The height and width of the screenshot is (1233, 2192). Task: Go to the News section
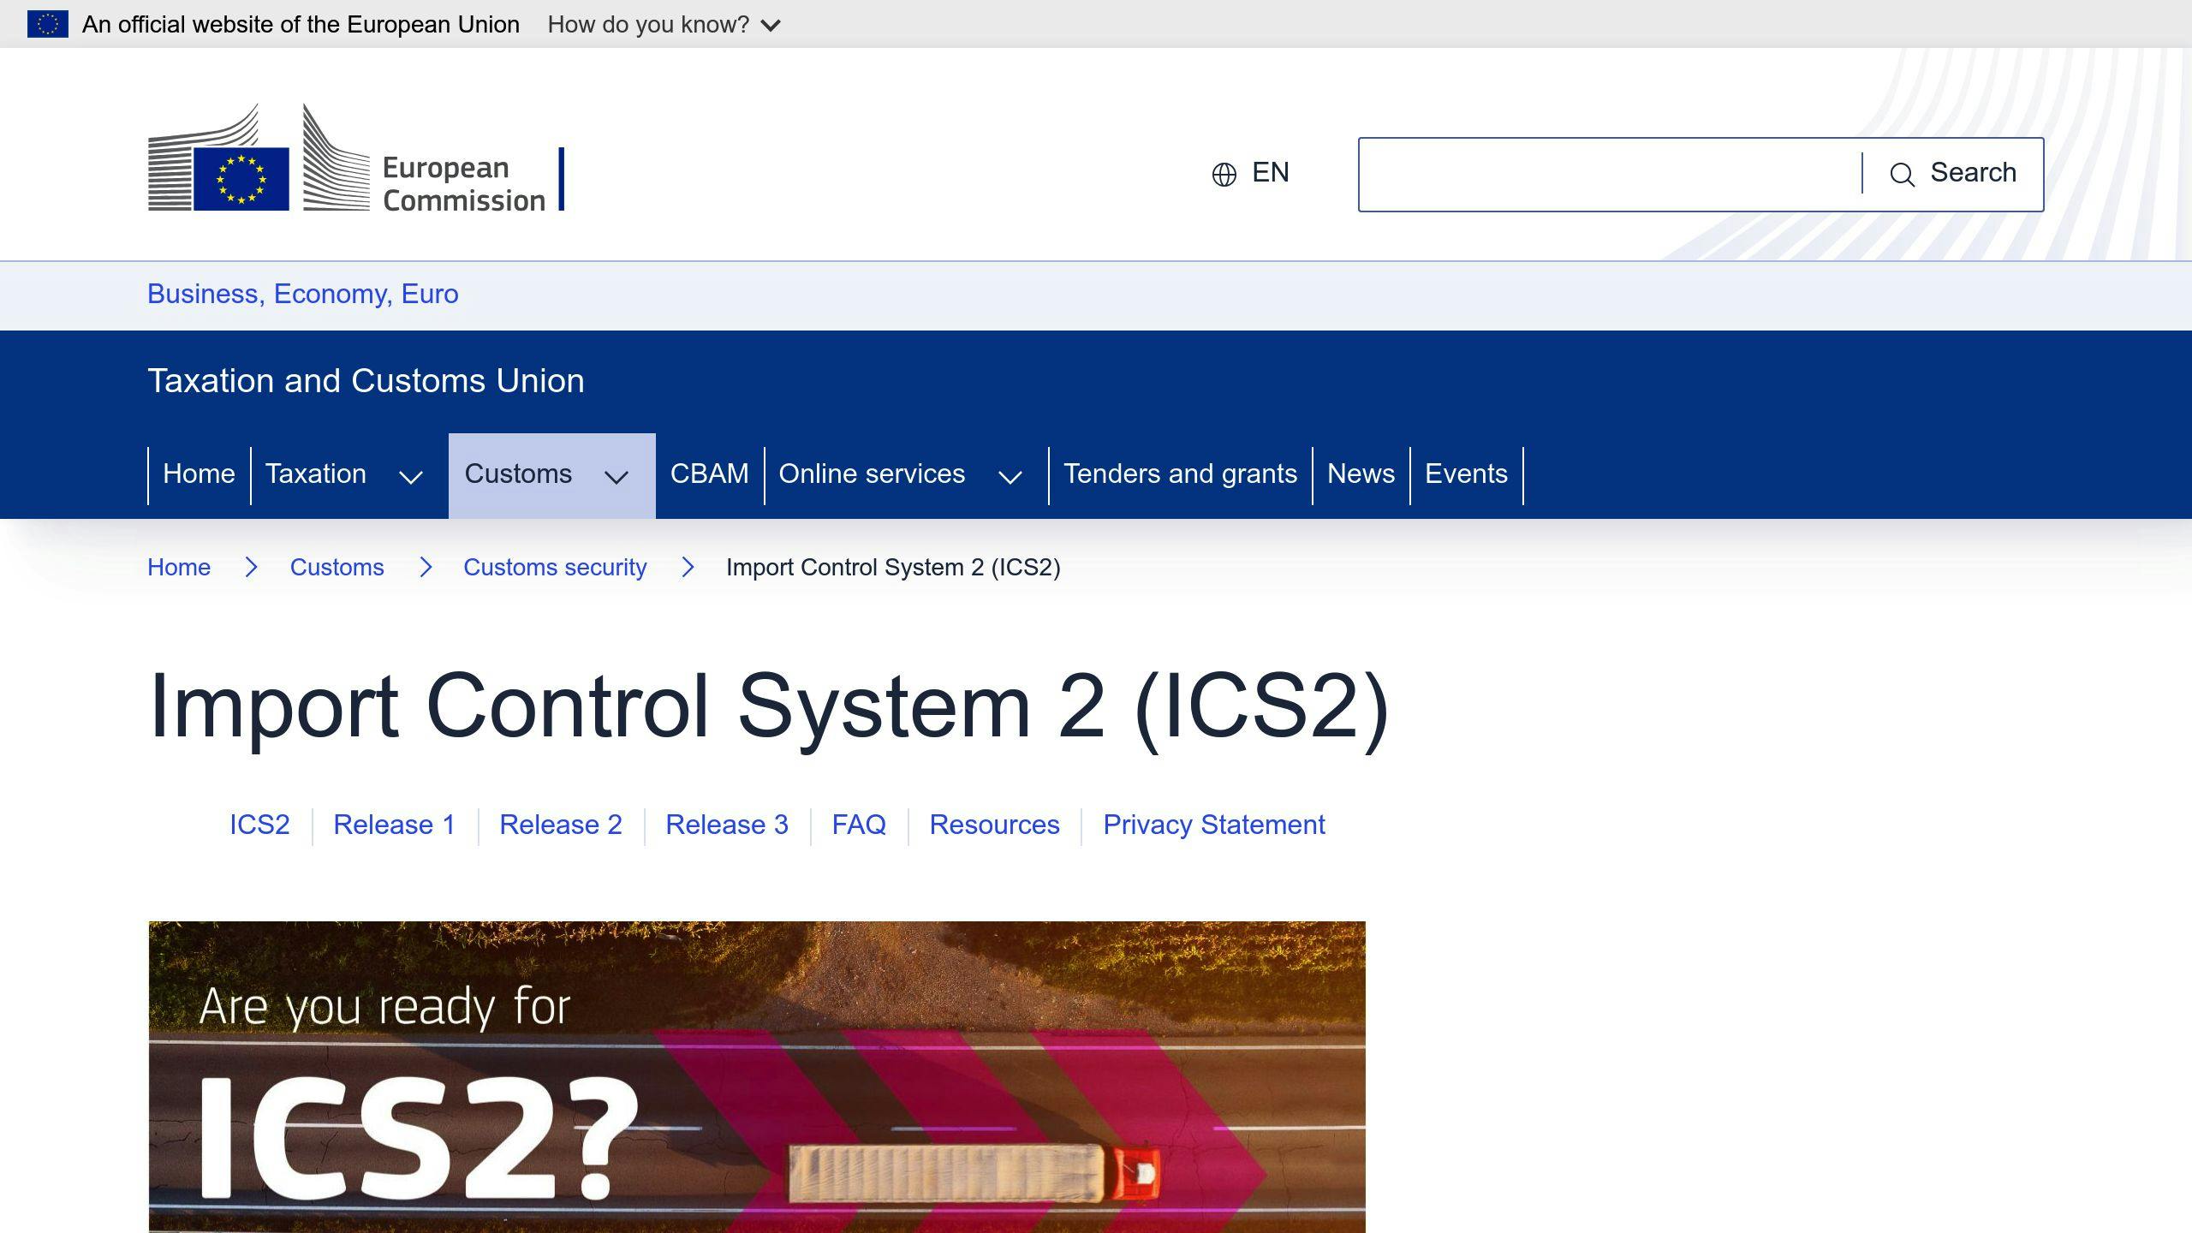pos(1360,474)
